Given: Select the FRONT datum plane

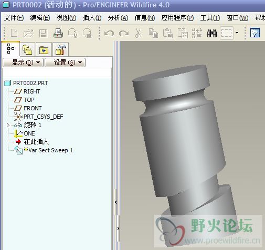Looking at the screenshot, I should click(33, 108).
